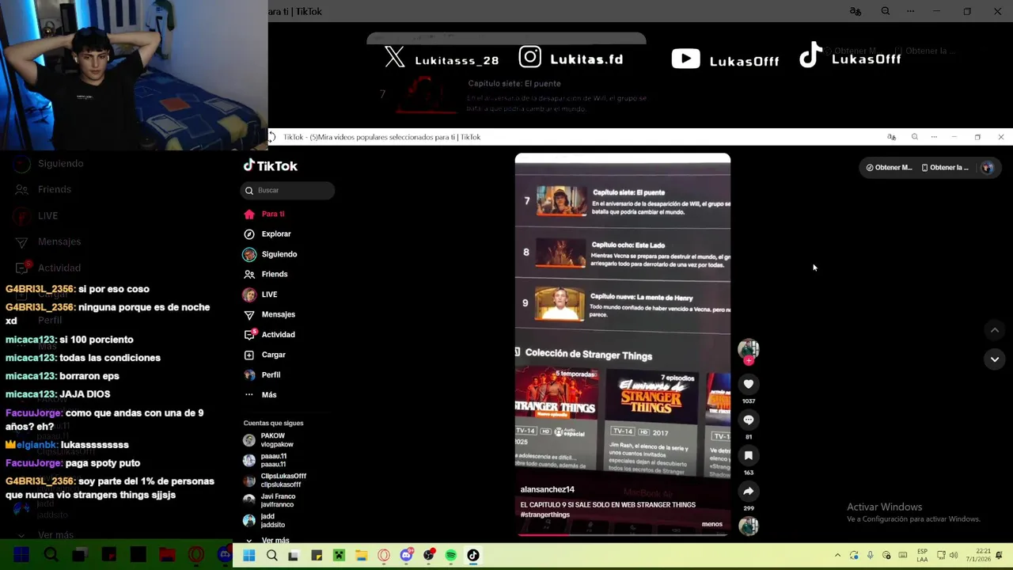
Task: Open the volume speaker tray icon
Action: click(x=954, y=556)
